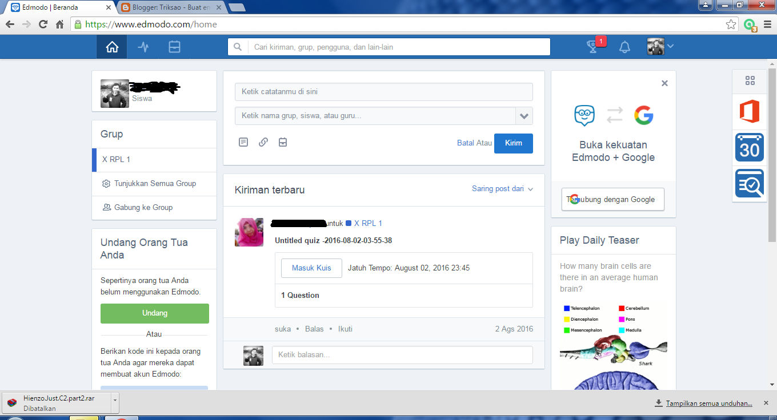Open the backpack library icon

175,47
